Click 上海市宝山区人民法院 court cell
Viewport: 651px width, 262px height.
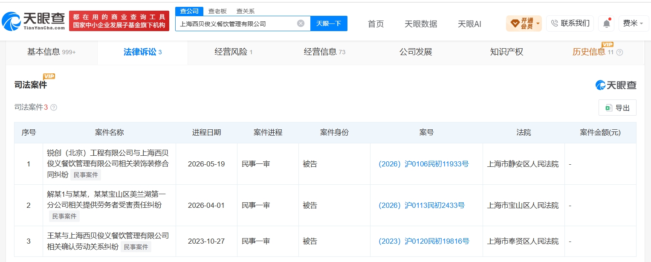[x=523, y=205]
